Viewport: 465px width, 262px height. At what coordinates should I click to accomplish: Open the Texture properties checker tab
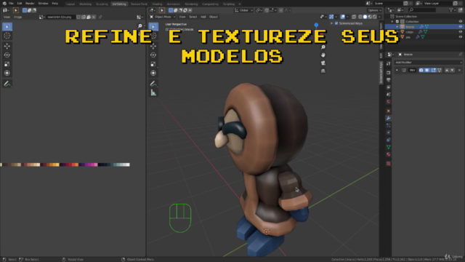pos(389,163)
